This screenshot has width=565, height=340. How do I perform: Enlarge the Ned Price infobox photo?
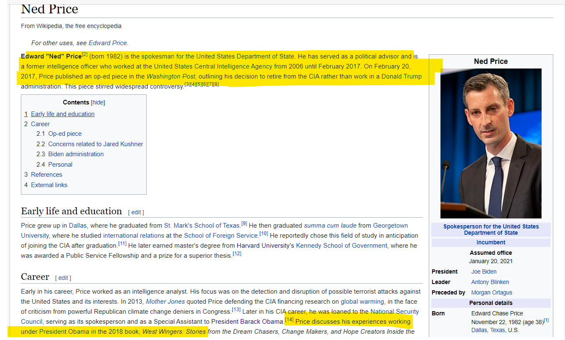click(491, 143)
